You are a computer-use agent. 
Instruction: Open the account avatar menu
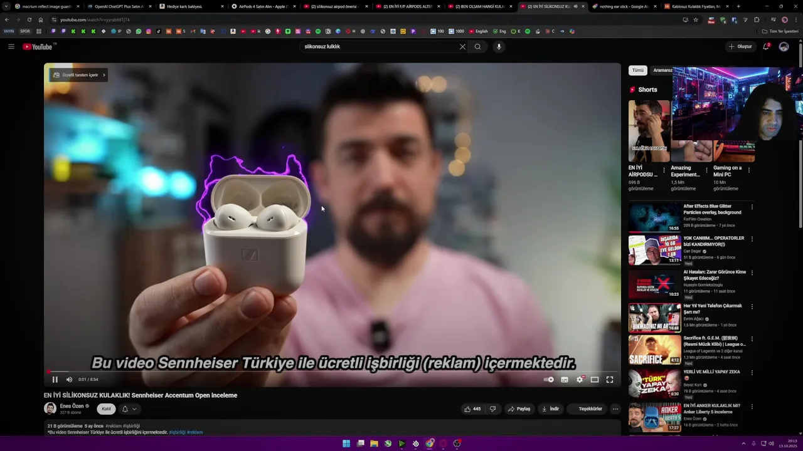(x=784, y=46)
